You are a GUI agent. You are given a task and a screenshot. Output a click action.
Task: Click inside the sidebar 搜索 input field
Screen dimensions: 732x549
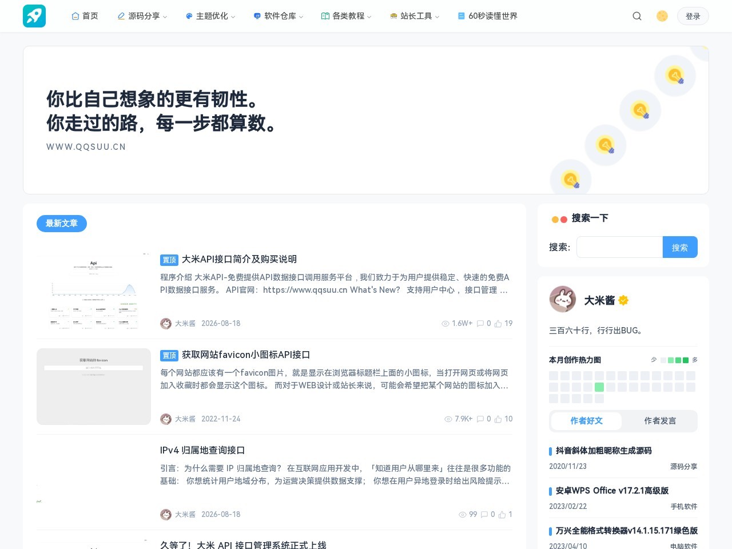[x=619, y=247]
